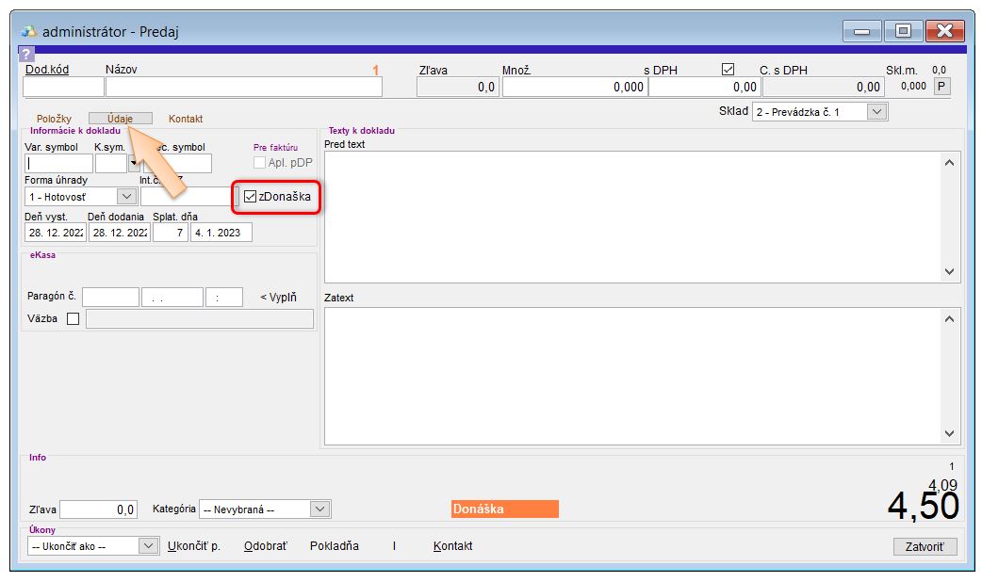Expand the Ukončiť ako dropdown
The width and height of the screenshot is (982, 582).
pos(149,546)
